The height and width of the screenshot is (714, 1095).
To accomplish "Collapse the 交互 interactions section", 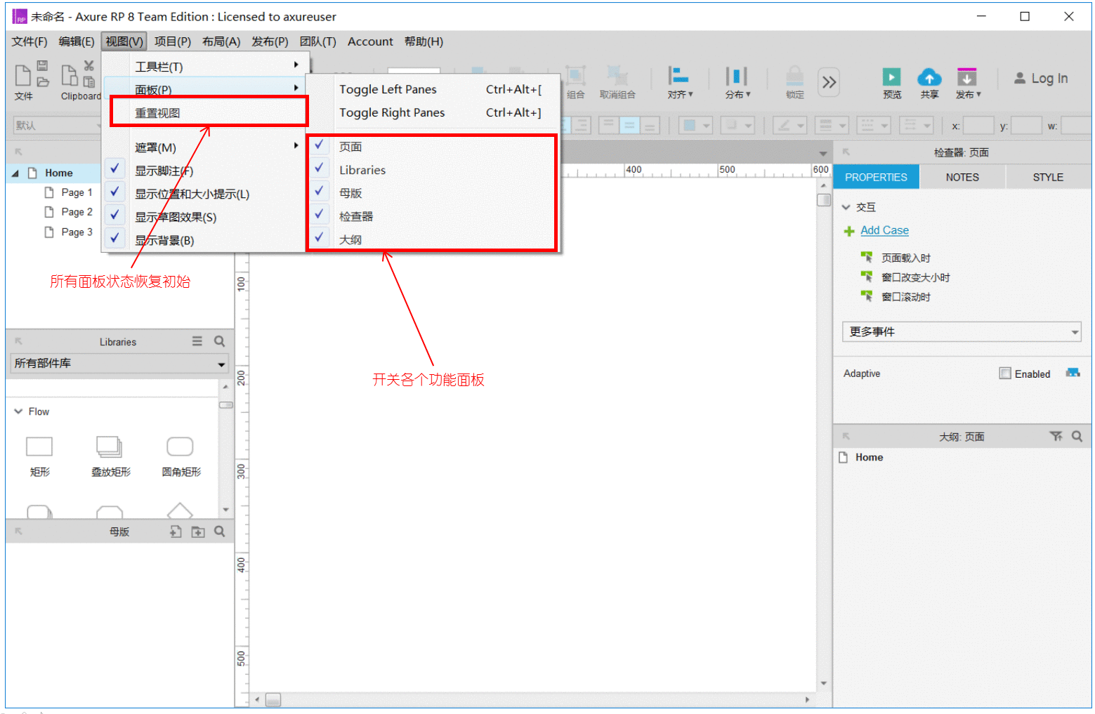I will (x=846, y=207).
